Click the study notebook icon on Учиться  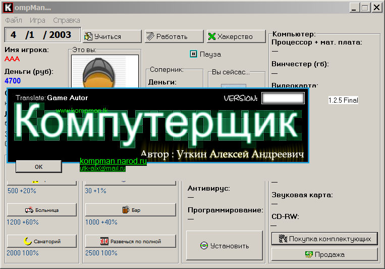88,36
